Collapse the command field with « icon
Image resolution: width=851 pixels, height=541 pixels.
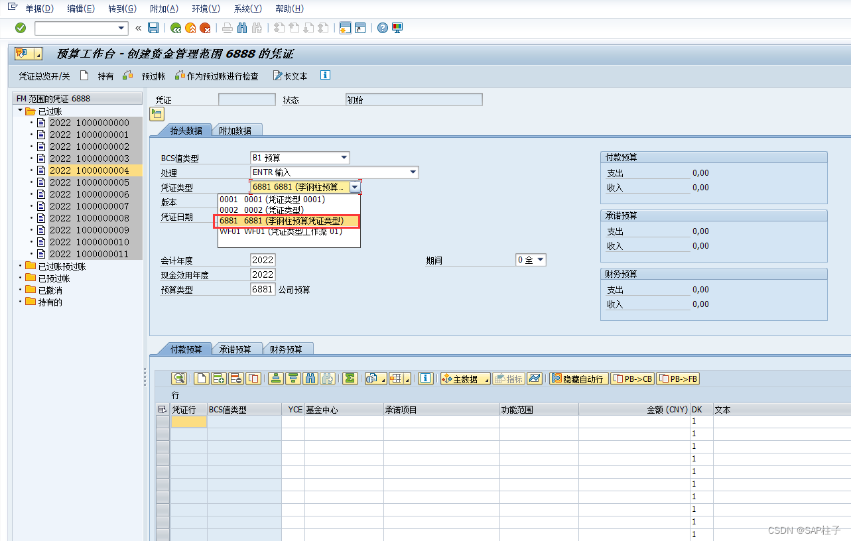pos(138,28)
